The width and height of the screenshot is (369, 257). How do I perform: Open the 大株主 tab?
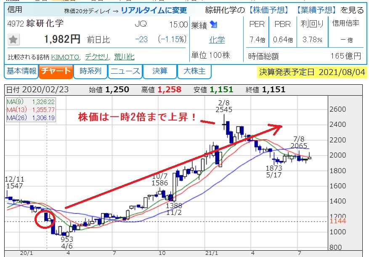pos(194,71)
